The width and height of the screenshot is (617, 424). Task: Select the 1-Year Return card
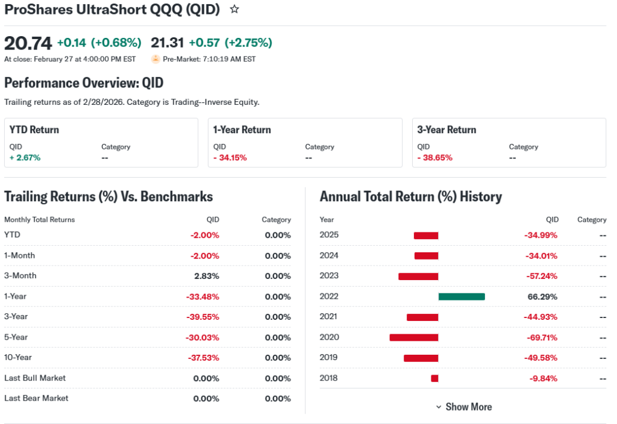pos(305,143)
